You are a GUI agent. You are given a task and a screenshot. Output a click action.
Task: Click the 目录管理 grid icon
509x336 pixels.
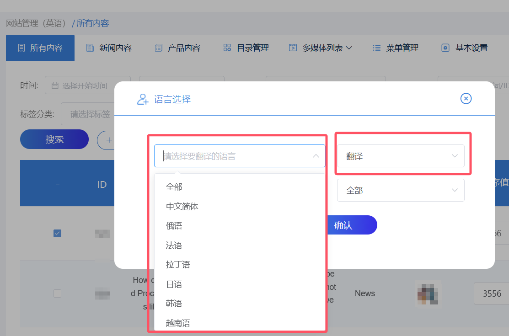(227, 48)
